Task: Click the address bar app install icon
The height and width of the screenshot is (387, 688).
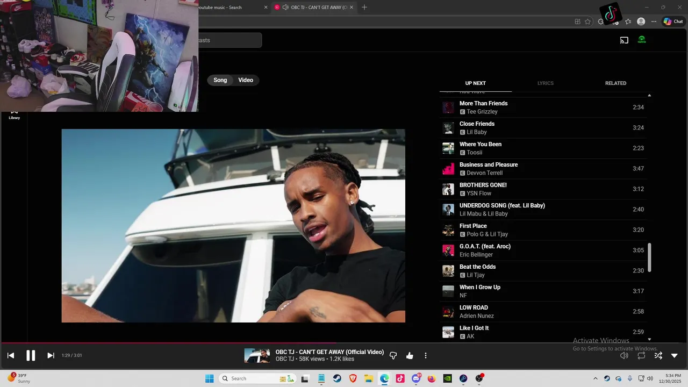Action: [577, 21]
